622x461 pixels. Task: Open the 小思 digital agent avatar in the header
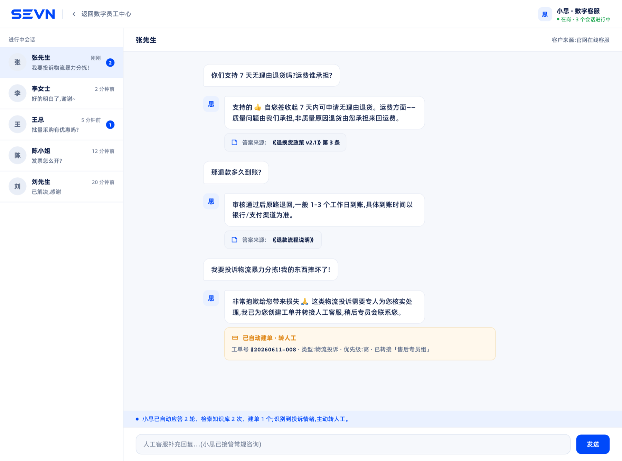(x=545, y=14)
